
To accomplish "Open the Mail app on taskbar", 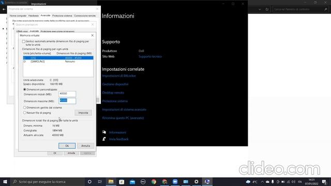I will [132, 181].
